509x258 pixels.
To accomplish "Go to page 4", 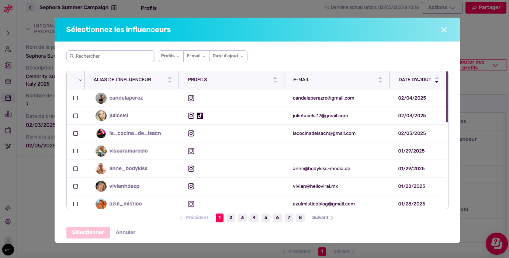I will 254,218.
